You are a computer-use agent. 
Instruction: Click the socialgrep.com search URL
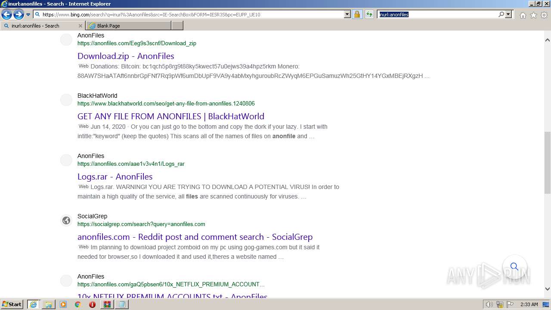click(141, 224)
